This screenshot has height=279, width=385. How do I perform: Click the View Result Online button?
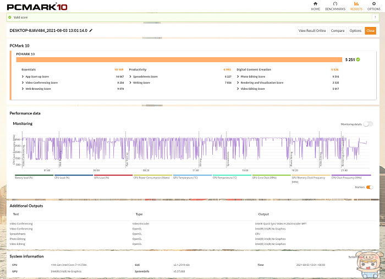pyautogui.click(x=312, y=30)
